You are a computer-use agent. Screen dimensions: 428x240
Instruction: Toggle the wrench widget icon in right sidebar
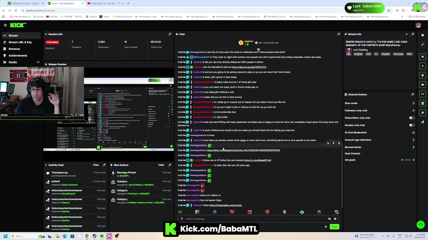click(423, 113)
